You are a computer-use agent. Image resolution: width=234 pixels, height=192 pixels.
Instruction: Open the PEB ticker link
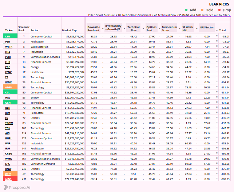coord(8,41)
